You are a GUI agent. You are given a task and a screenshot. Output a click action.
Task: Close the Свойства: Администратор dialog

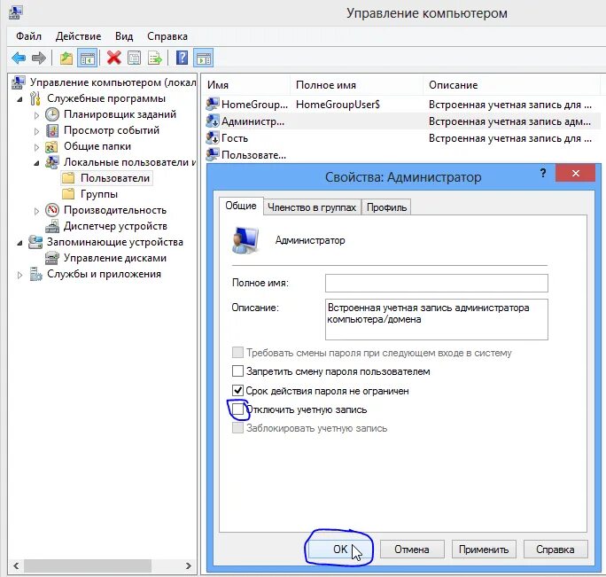[576, 173]
